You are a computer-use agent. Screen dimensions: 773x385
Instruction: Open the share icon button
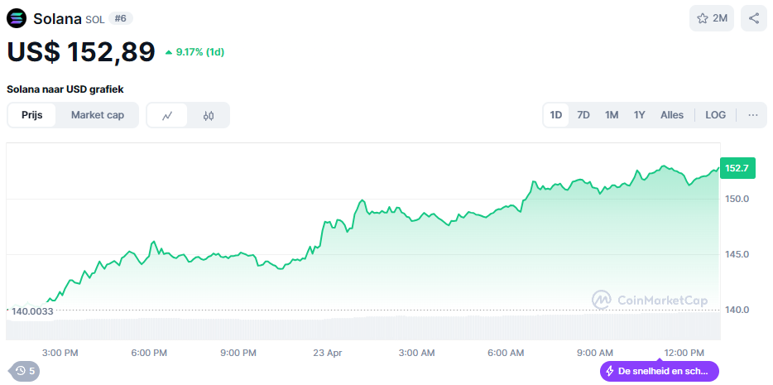tap(754, 19)
